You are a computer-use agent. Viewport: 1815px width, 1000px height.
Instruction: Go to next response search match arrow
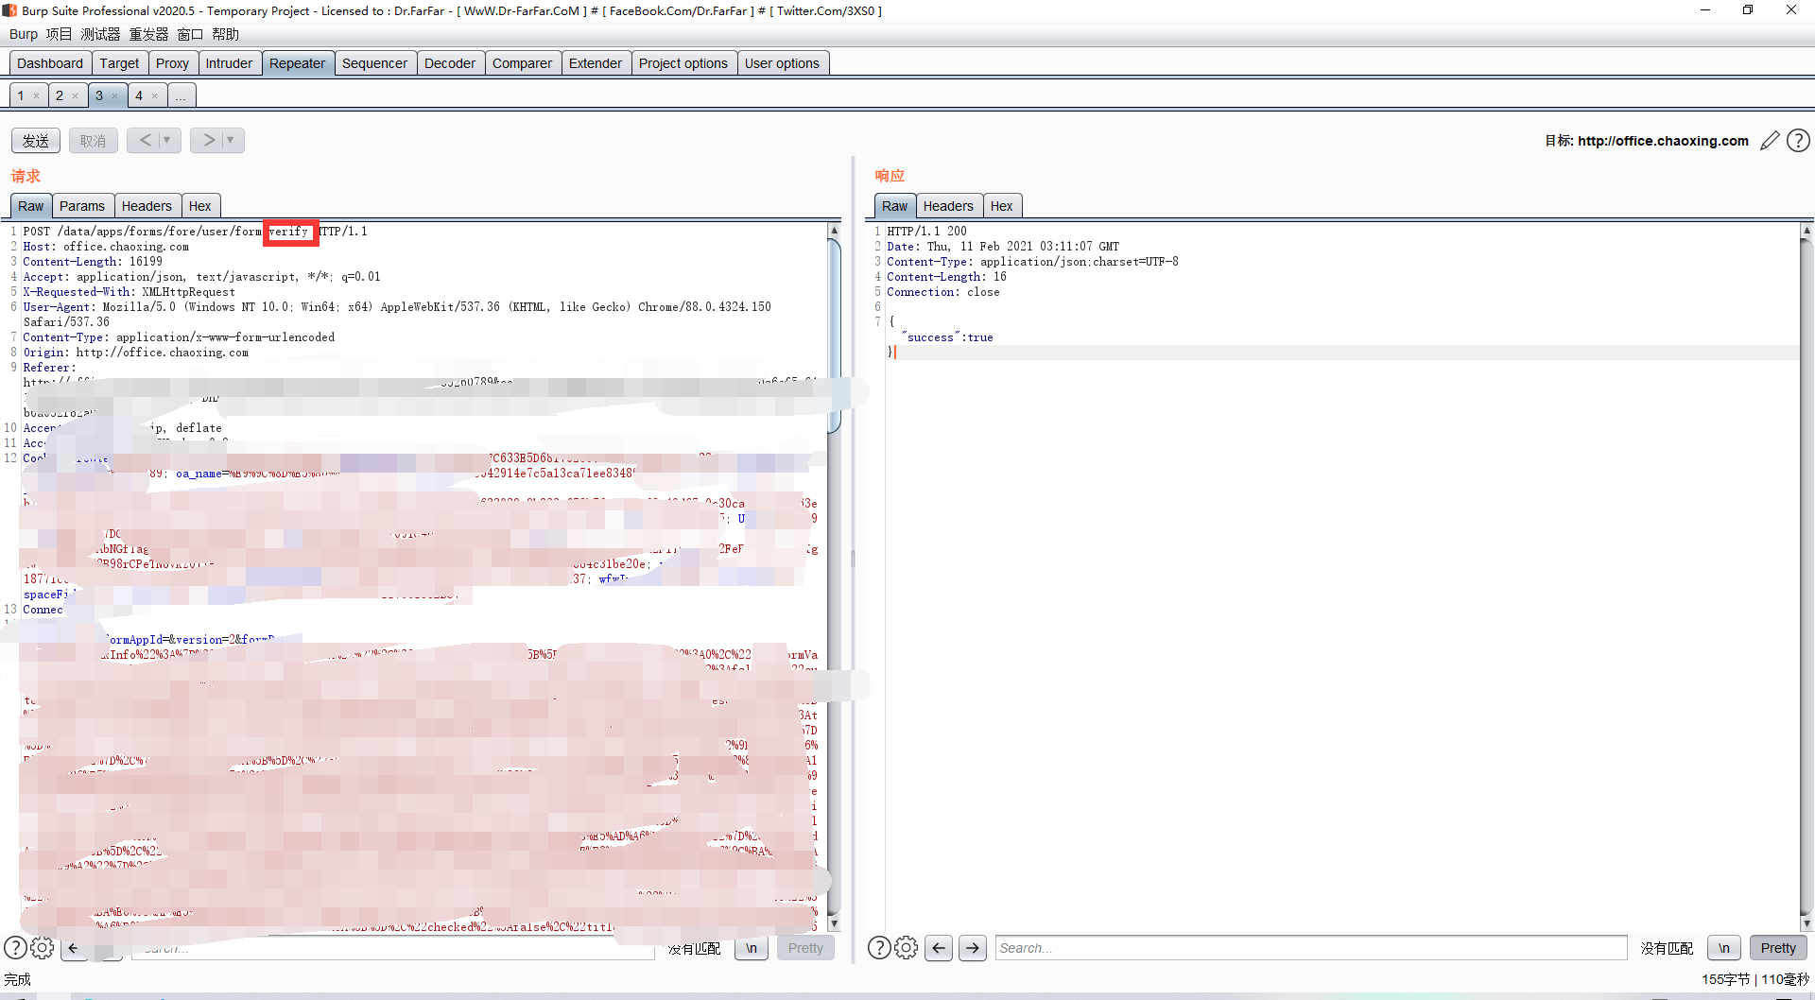coord(973,948)
